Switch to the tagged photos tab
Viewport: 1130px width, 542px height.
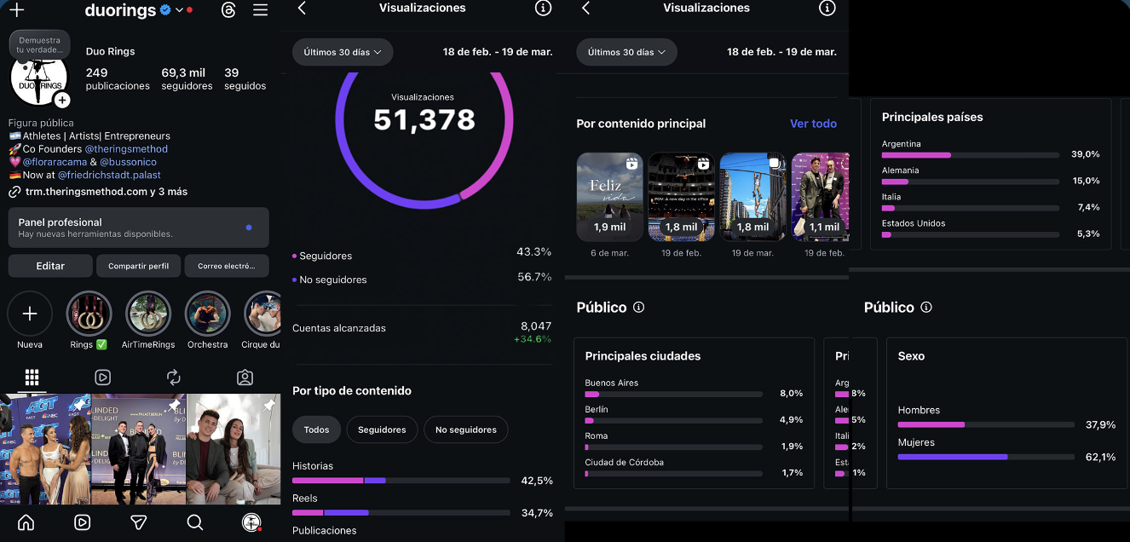[245, 377]
